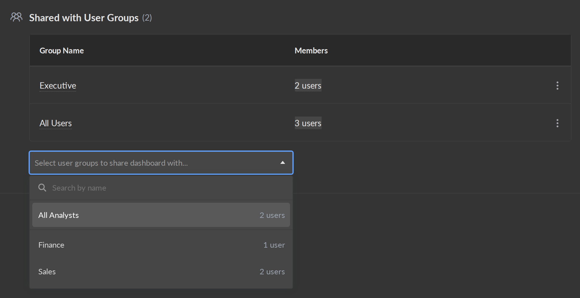Open the All Users row three-dot menu
This screenshot has width=580, height=298.
[557, 123]
